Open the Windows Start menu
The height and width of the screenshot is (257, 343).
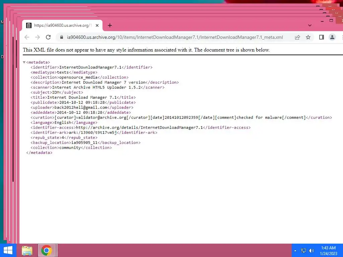8,250
